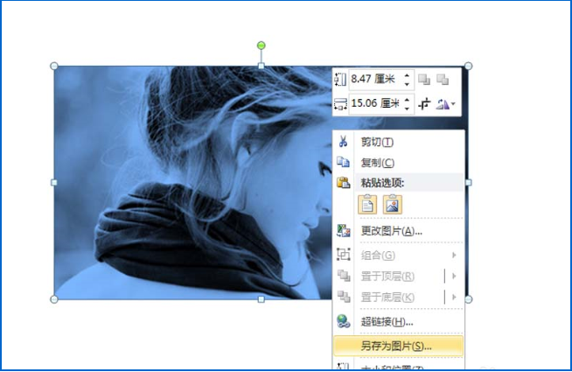Expand the Group (组合) submenu arrow
The height and width of the screenshot is (372, 572).
(454, 255)
